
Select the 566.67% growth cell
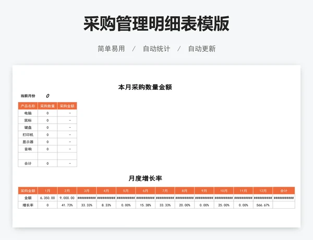coord(263,205)
